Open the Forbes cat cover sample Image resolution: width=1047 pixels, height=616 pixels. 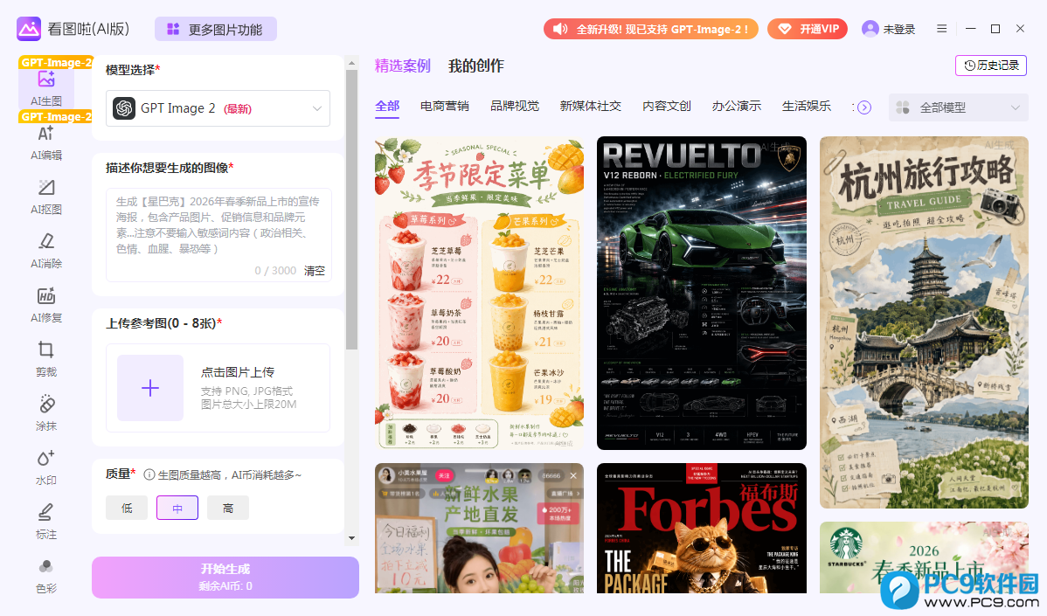(x=702, y=529)
